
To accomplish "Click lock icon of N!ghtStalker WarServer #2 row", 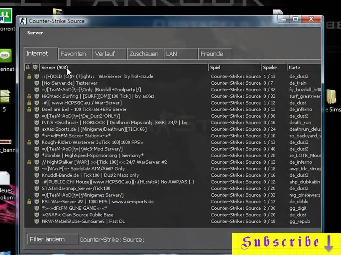I will coord(29,162).
